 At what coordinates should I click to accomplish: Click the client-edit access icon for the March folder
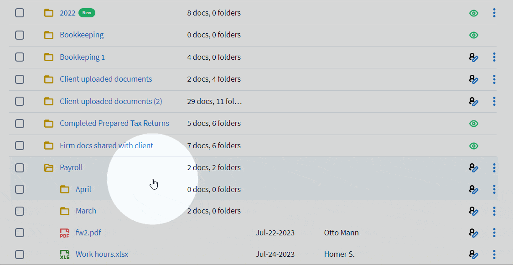tap(474, 211)
